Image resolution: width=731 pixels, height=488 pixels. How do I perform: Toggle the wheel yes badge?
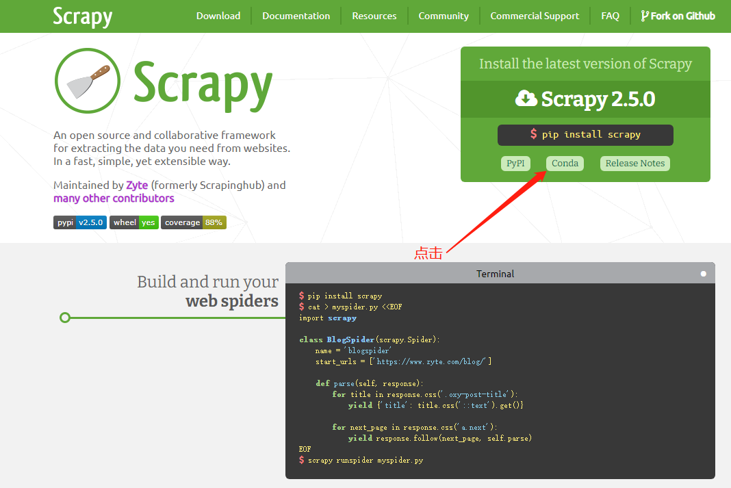coord(133,222)
